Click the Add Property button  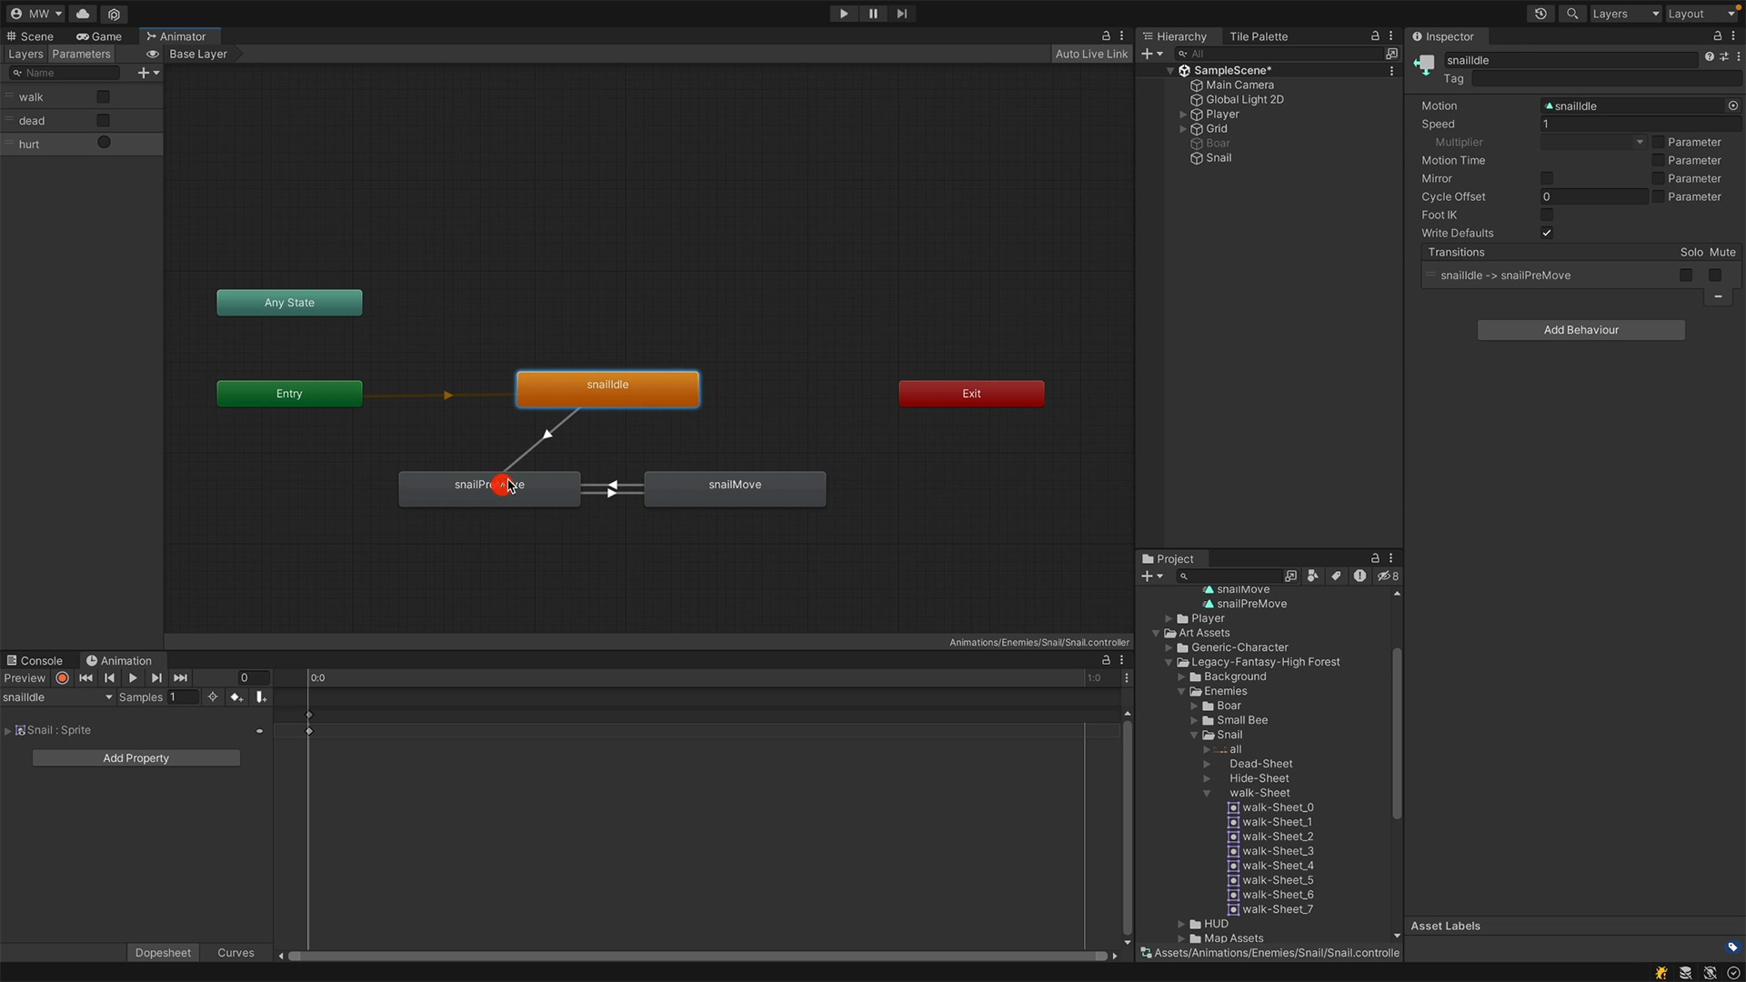136,758
